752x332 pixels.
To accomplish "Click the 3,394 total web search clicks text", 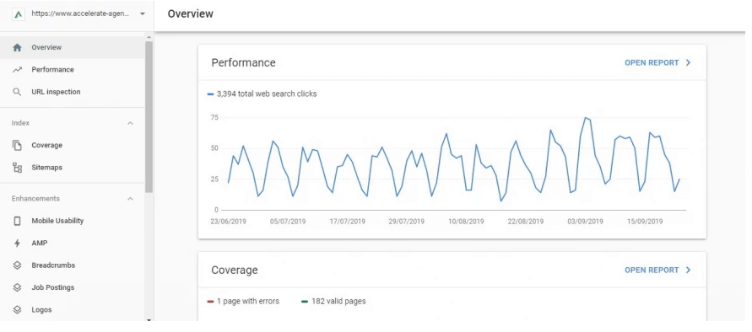I will tap(267, 94).
